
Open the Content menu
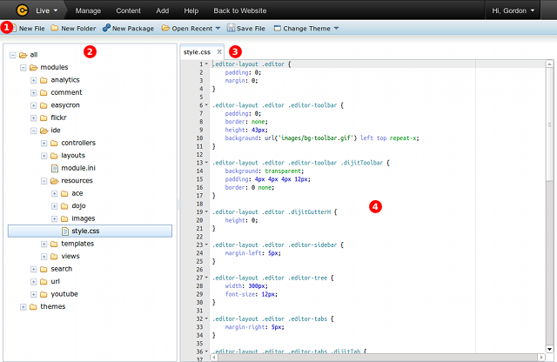128,10
